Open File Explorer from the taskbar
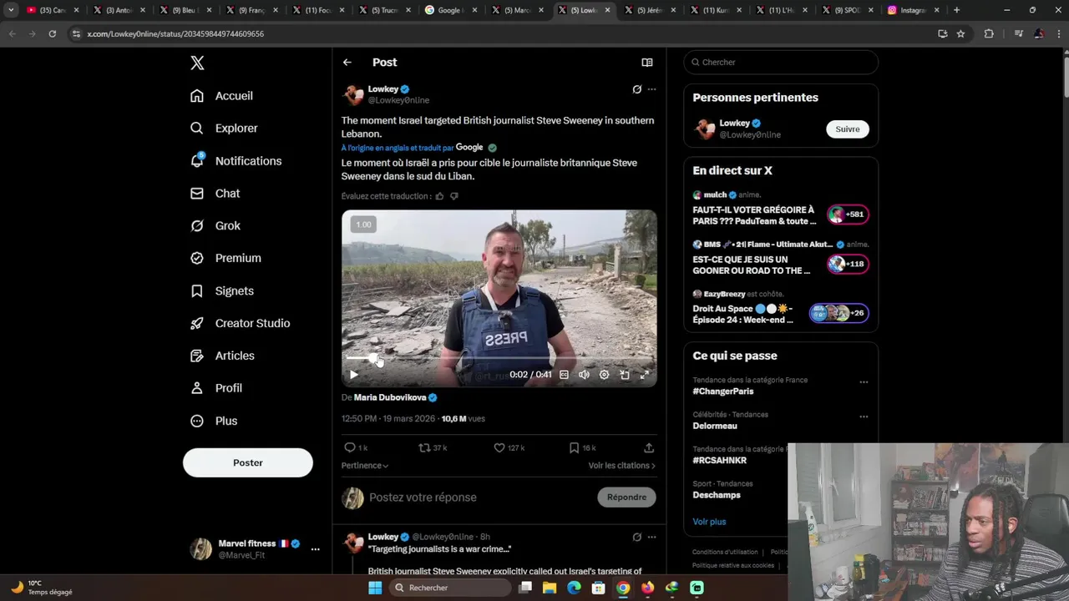Image resolution: width=1069 pixels, height=601 pixels. coord(550,588)
